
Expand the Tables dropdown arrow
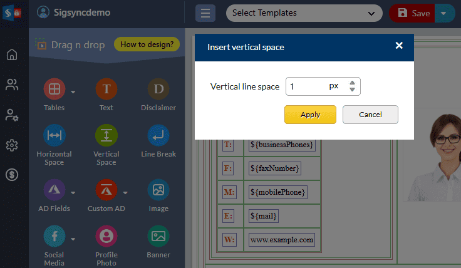[x=73, y=92]
